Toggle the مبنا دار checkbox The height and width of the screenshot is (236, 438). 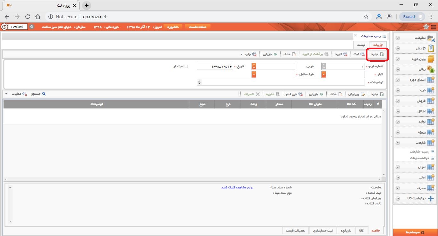(x=186, y=67)
